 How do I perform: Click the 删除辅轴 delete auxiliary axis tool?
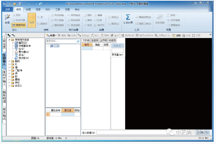tap(57, 25)
